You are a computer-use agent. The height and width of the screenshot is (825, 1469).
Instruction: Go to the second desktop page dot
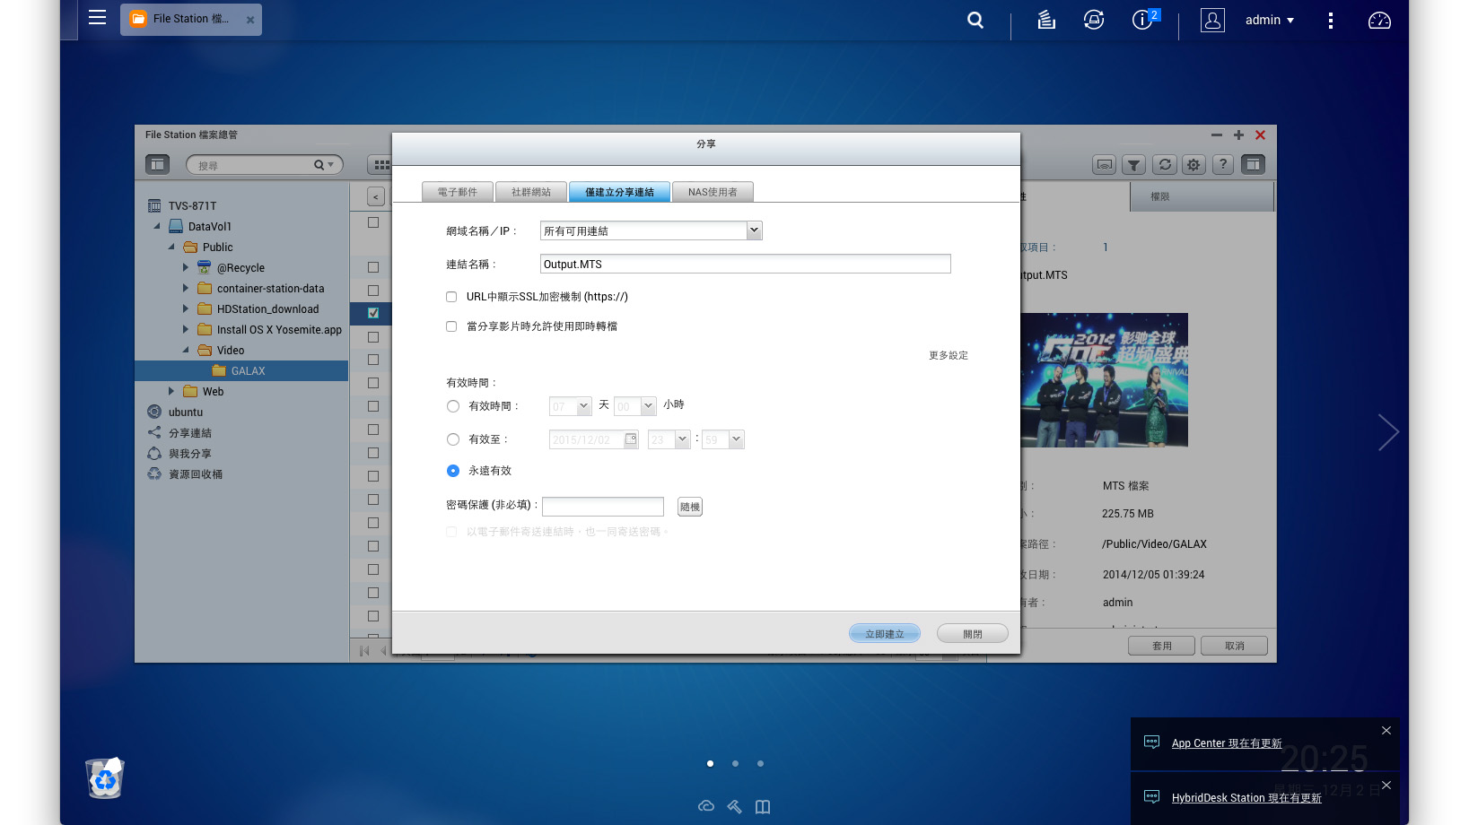735,764
